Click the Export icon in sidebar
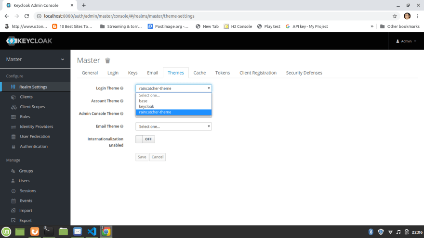The height and width of the screenshot is (238, 424). tap(13, 221)
